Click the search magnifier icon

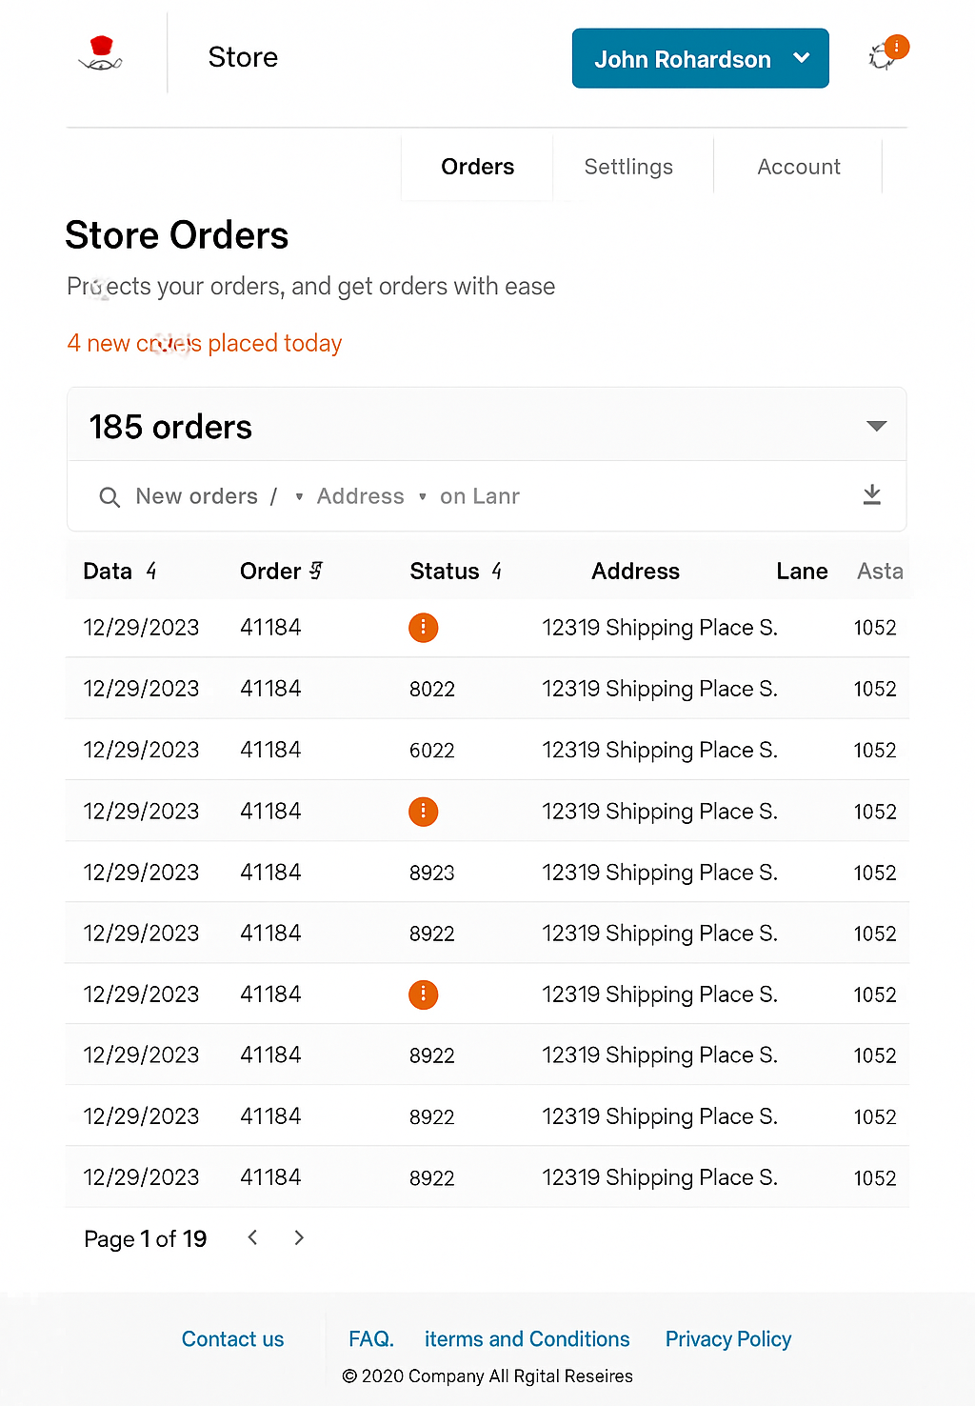109,497
